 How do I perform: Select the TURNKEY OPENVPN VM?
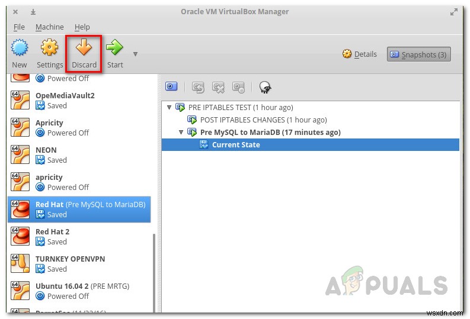pyautogui.click(x=79, y=263)
